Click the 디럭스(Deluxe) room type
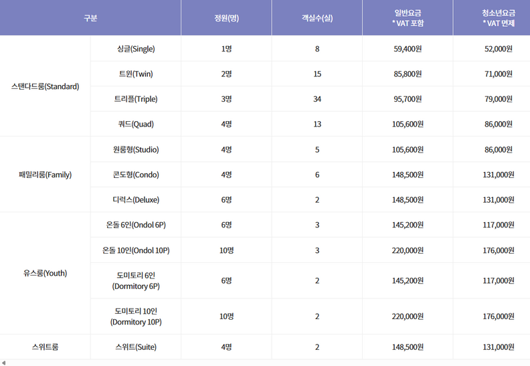 click(x=136, y=199)
